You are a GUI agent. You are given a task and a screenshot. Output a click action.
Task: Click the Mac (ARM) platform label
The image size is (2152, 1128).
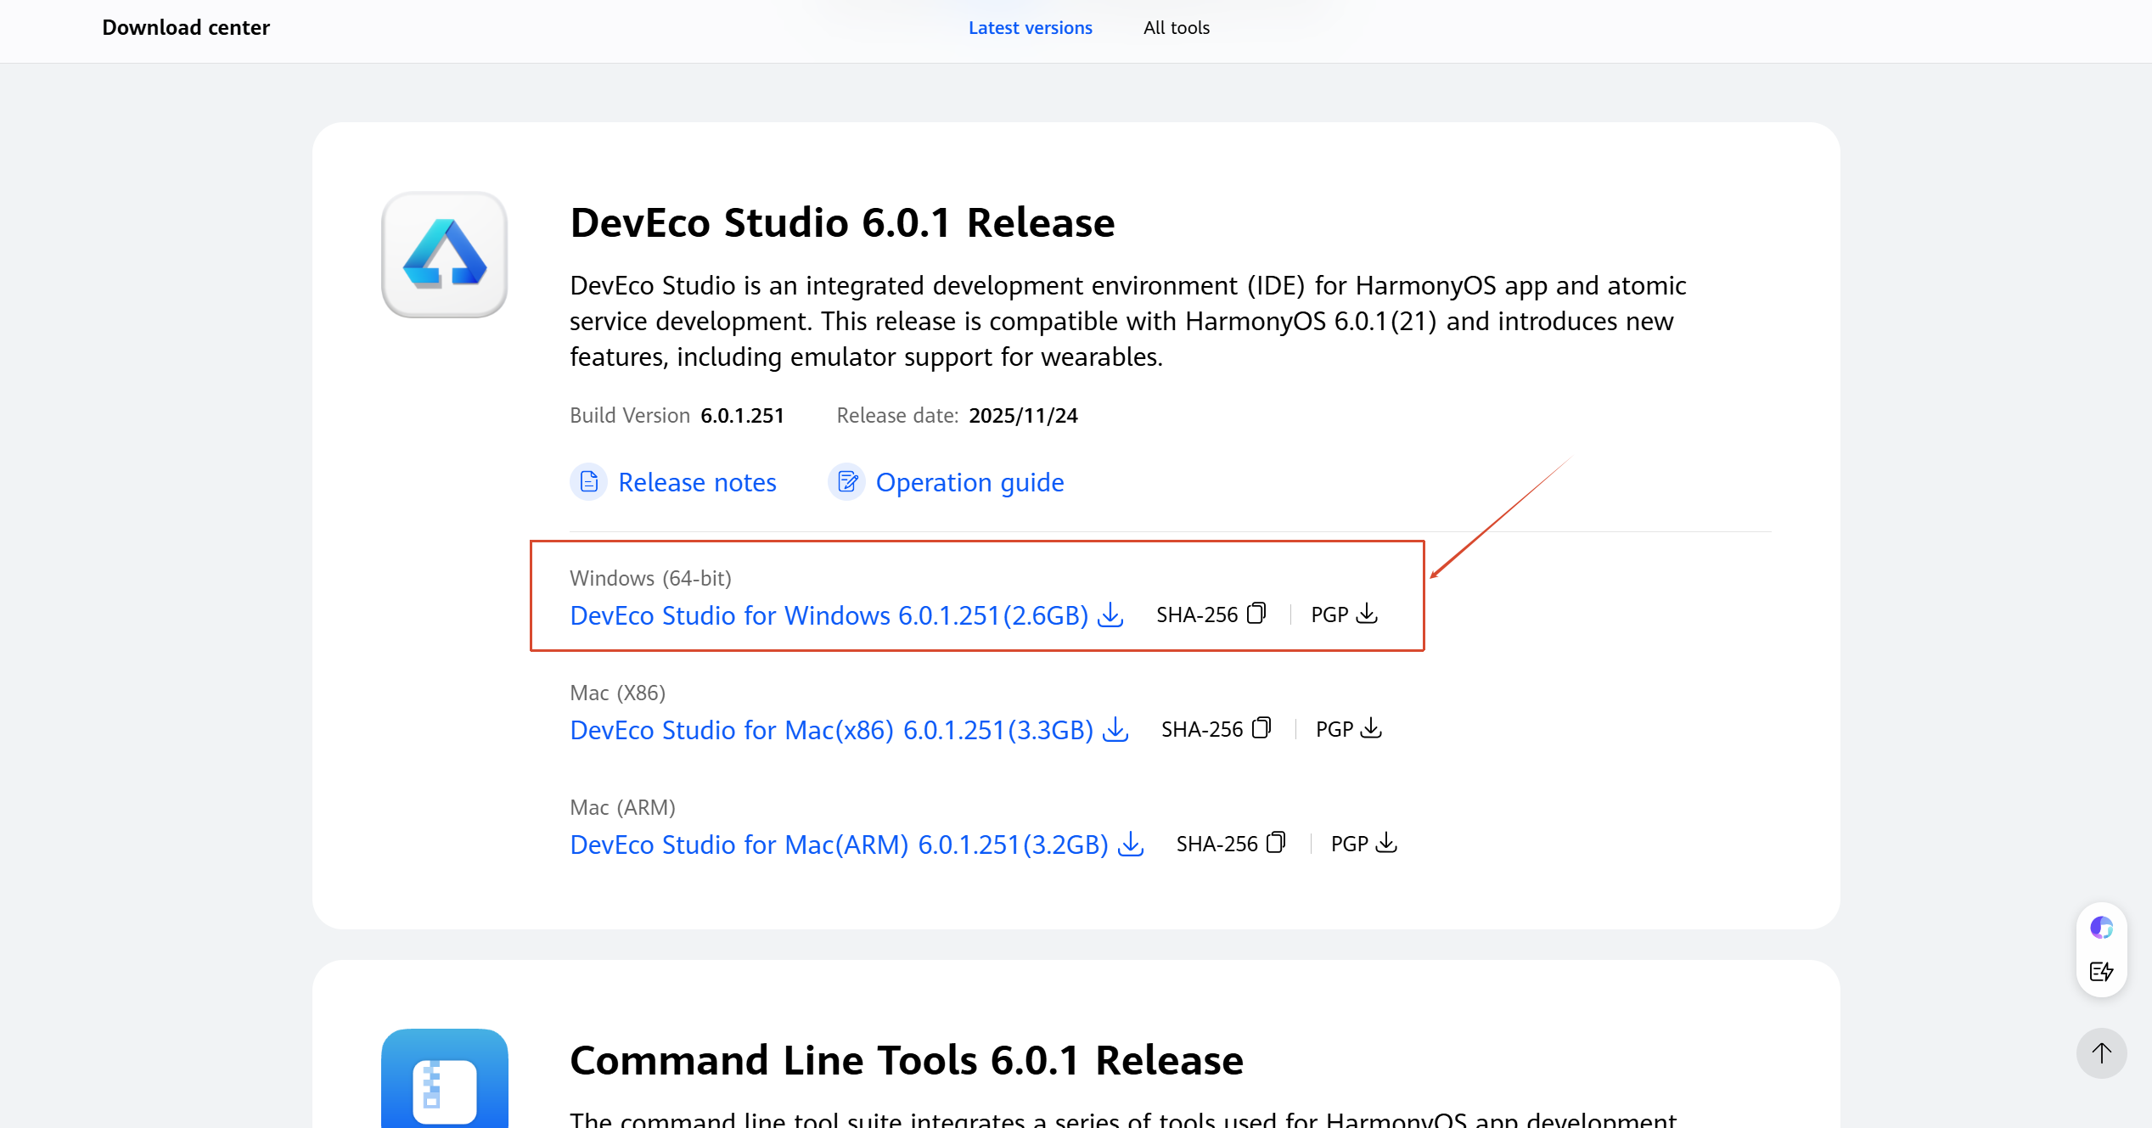[622, 807]
